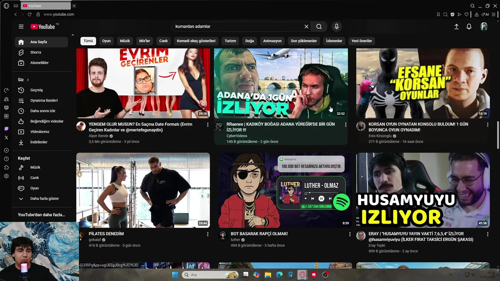Click the page vertical scrollbar thumb
This screenshot has width=500, height=281.
click(498, 135)
